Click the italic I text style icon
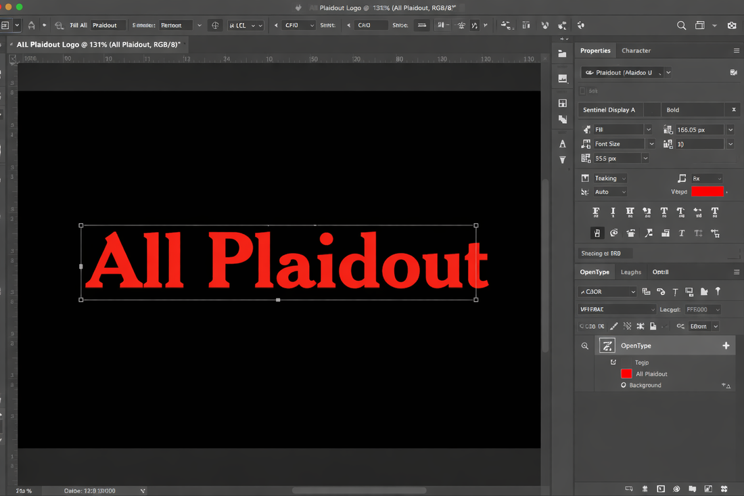The height and width of the screenshot is (496, 744). click(613, 212)
